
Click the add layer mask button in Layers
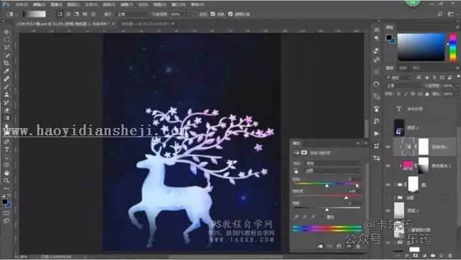(x=415, y=255)
